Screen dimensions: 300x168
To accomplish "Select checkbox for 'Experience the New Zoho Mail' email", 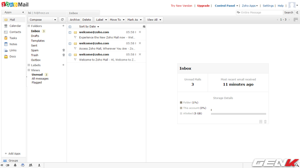I will 70,32.
